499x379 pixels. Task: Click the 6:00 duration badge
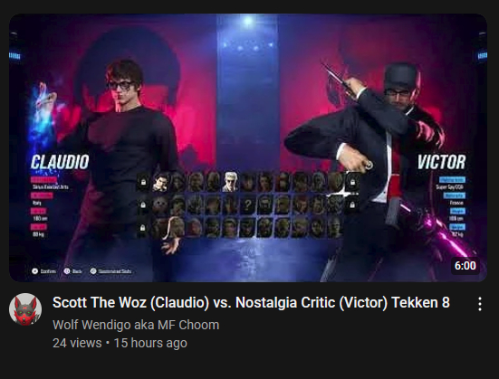(x=465, y=266)
